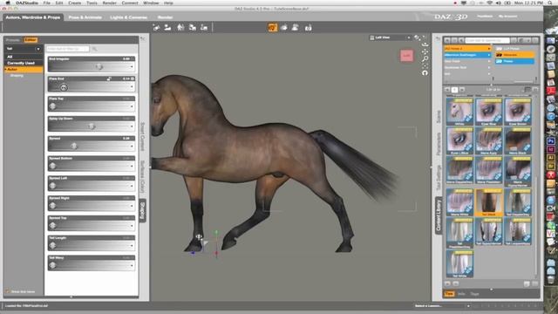Click the camera icon in the top toolbar
The image size is (558, 314).
(x=308, y=27)
